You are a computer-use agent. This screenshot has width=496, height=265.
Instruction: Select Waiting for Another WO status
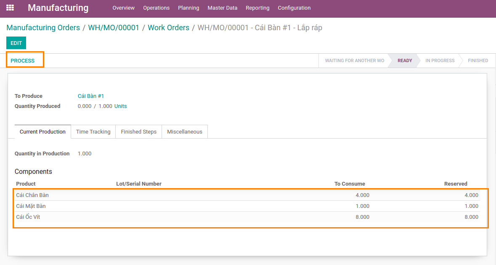(355, 60)
